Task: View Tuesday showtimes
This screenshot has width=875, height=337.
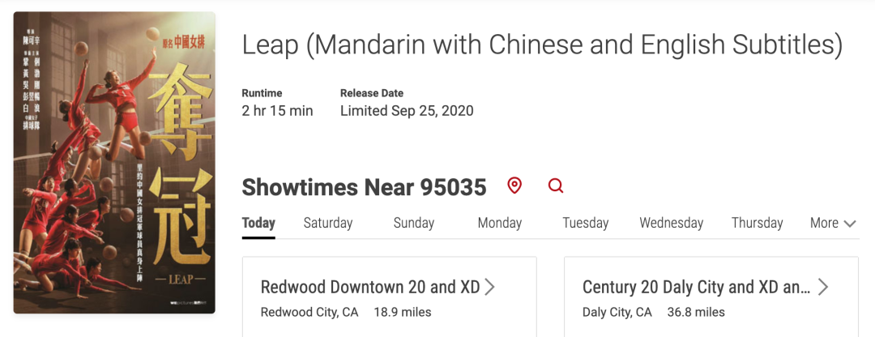Action: 586,223
